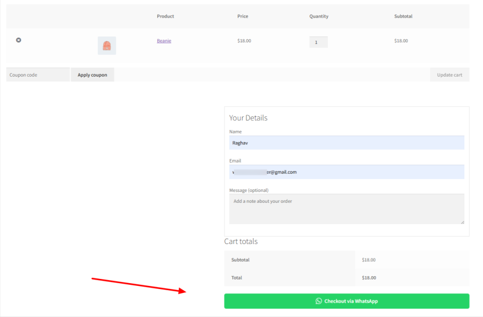The height and width of the screenshot is (317, 483).
Task: Click the Subtotal column header
Action: (x=403, y=16)
